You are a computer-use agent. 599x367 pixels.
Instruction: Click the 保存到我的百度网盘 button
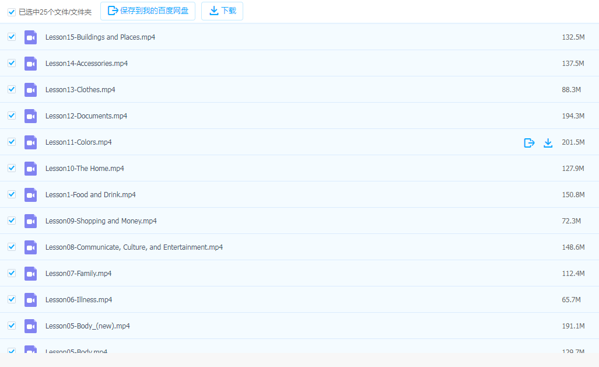click(x=148, y=11)
